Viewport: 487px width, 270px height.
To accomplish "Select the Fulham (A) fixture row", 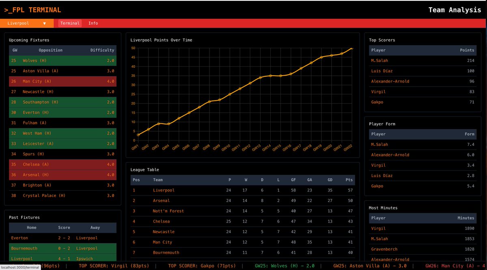I will point(62,123).
